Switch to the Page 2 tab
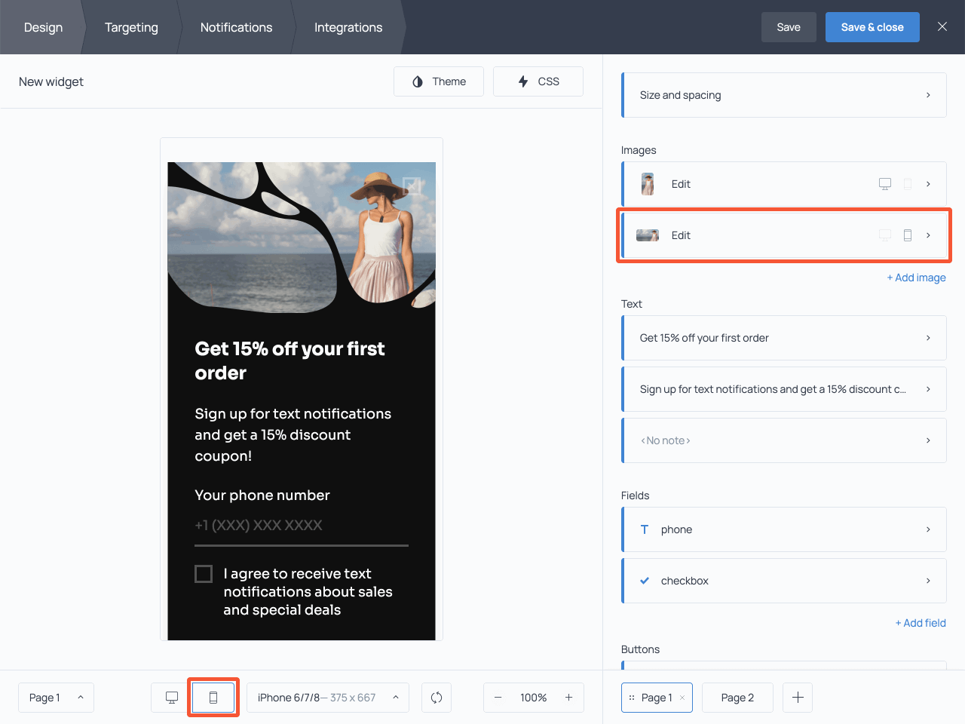 [x=737, y=697]
